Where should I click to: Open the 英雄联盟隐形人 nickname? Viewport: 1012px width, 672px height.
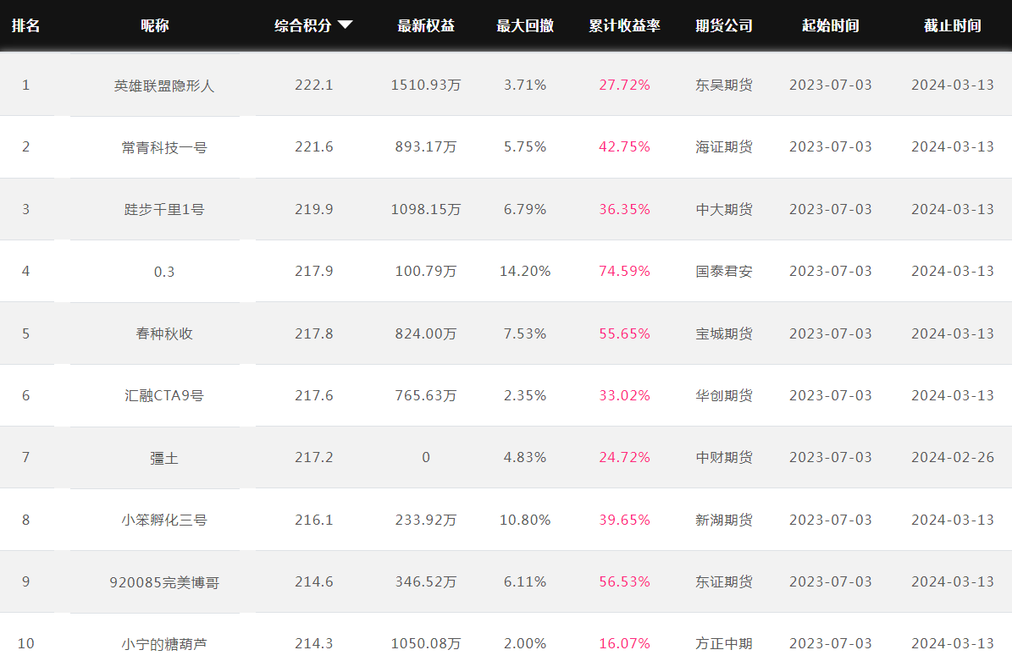[164, 85]
